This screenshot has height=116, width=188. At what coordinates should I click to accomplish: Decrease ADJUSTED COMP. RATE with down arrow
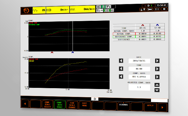click(157, 90)
